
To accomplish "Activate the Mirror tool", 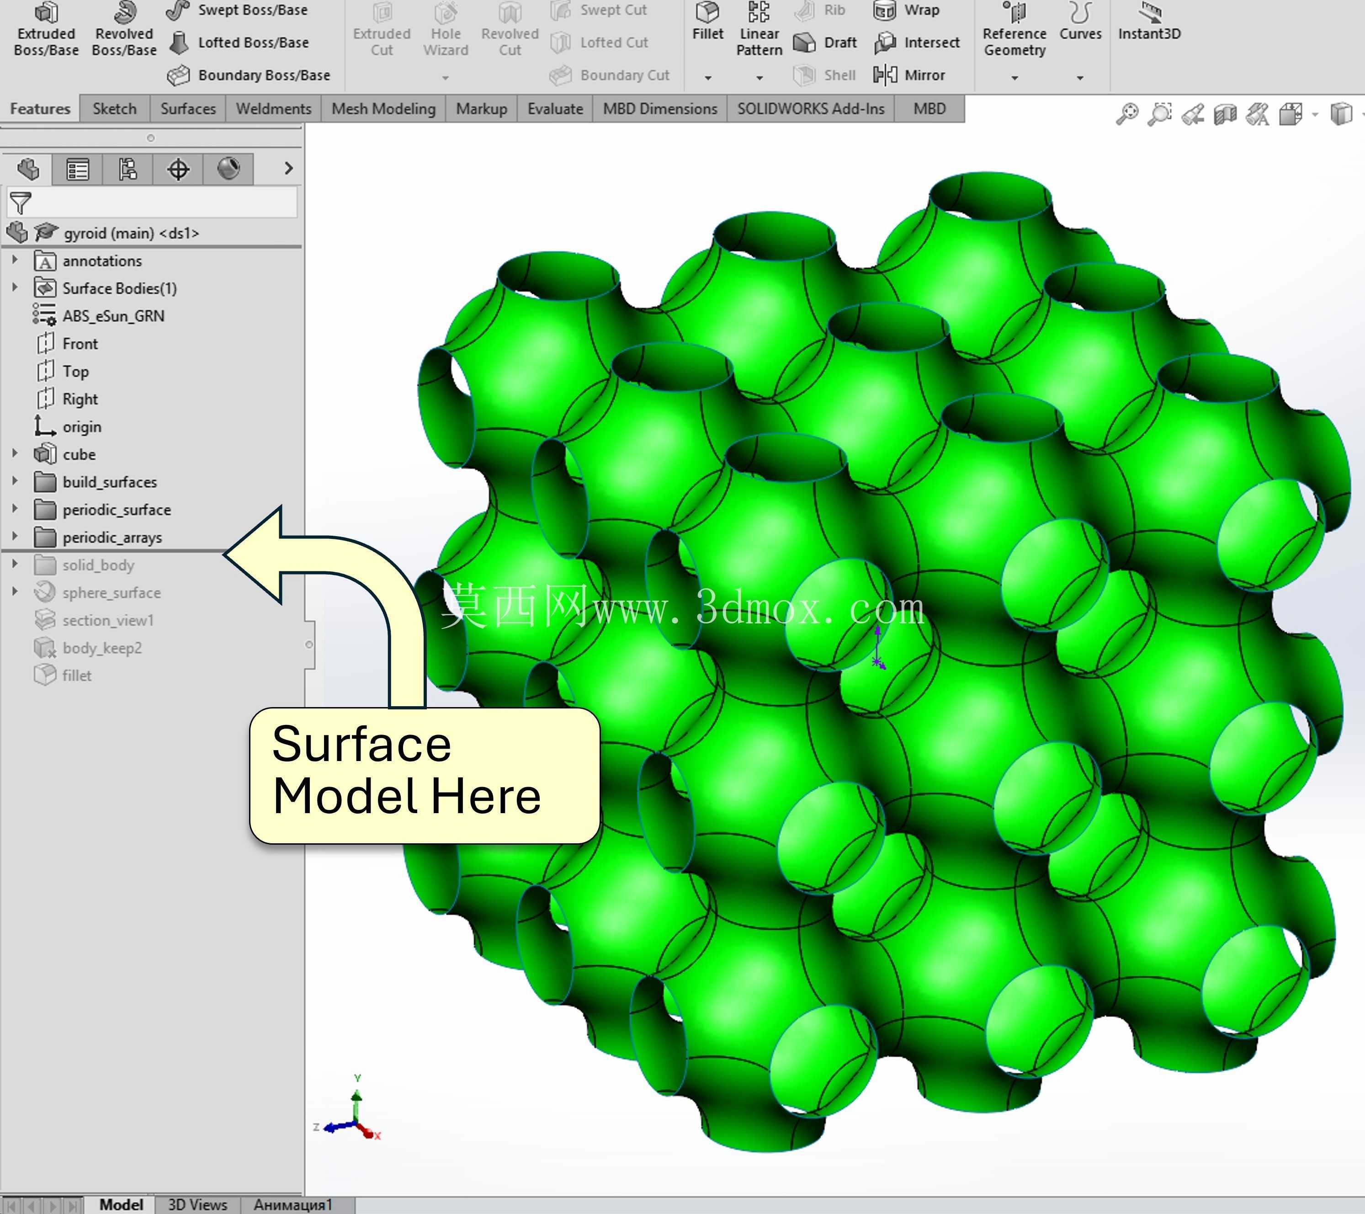I will click(x=909, y=75).
